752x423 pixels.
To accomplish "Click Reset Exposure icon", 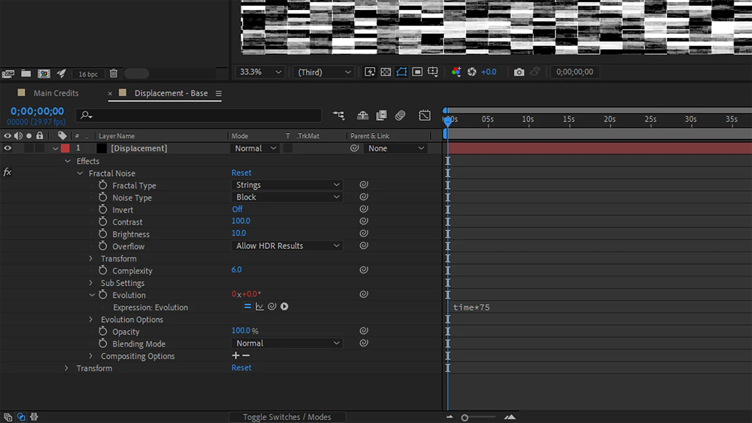I will (x=472, y=72).
